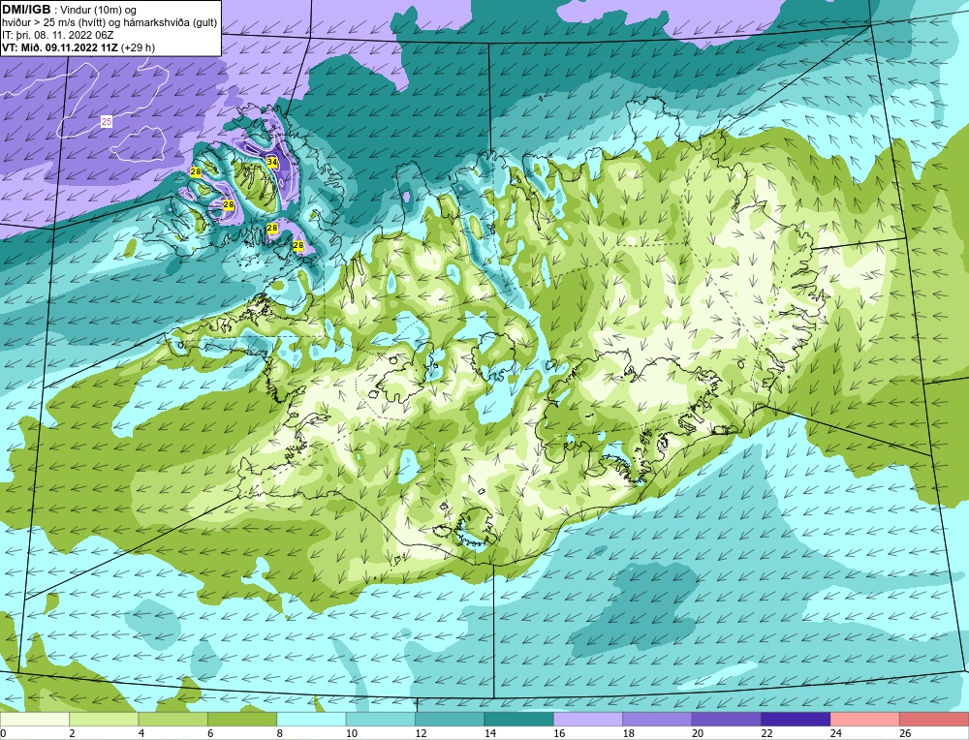Image resolution: width=969 pixels, height=740 pixels.
Task: Click the legend scale number "18"
Action: (629, 733)
